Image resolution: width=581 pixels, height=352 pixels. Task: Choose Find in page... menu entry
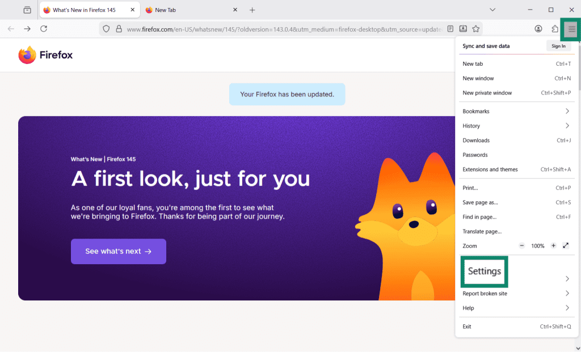coord(516,217)
